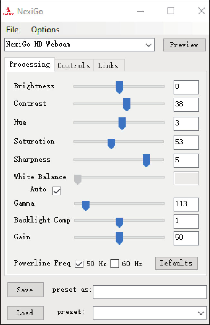Expand the NexiGo HD Webcam device dropdown
Image resolution: width=210 pixels, height=325 pixels.
point(148,45)
